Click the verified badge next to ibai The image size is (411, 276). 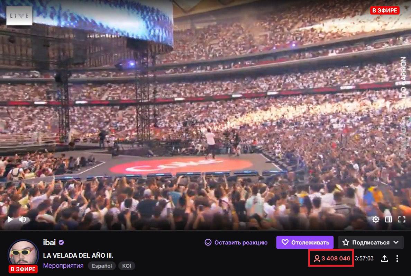tap(61, 242)
